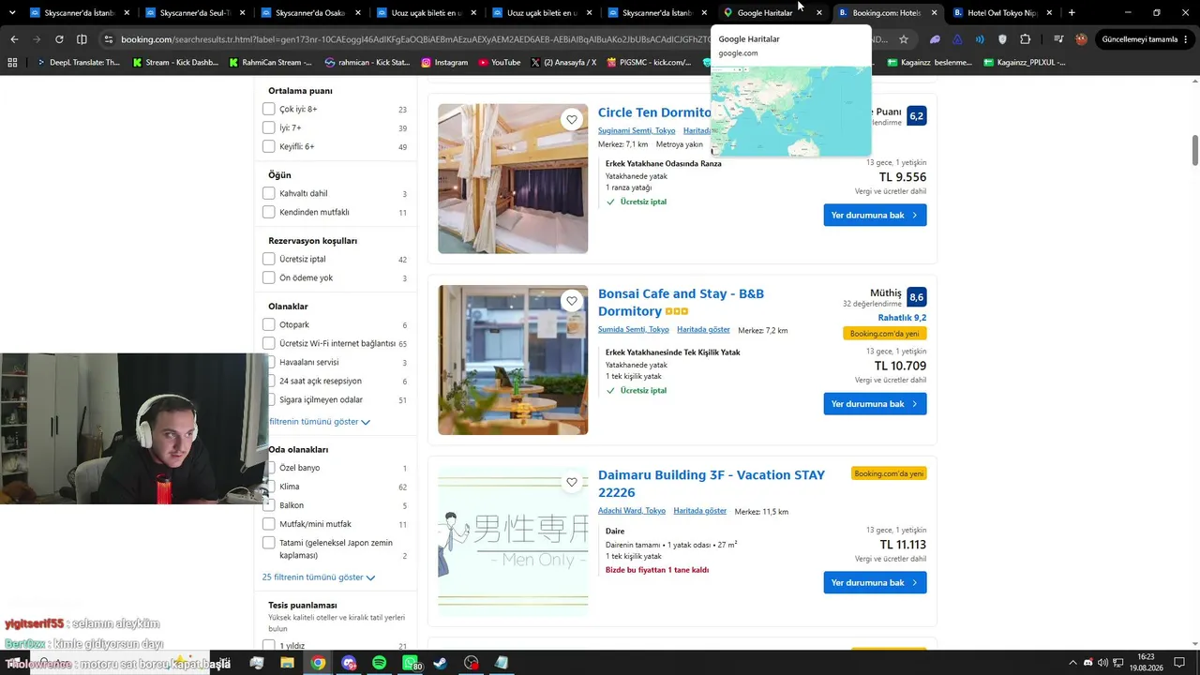Open the DeepL Translate bookmark
The height and width of the screenshot is (675, 1200).
pyautogui.click(x=79, y=62)
